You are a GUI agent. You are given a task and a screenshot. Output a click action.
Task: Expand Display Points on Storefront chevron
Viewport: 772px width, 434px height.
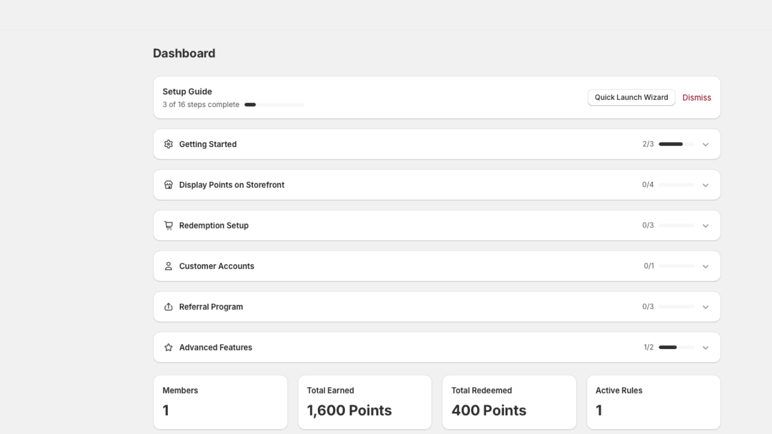coord(705,185)
